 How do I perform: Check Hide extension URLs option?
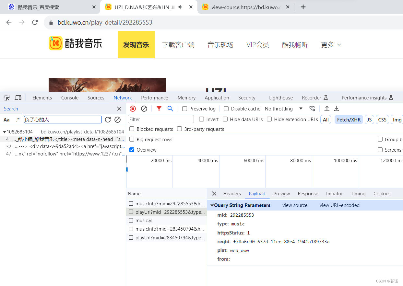coord(269,119)
